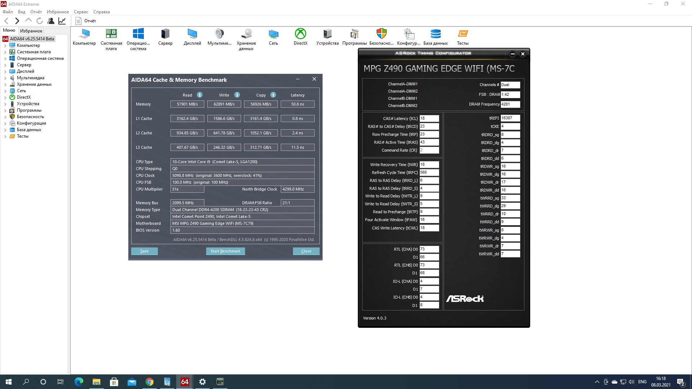692x389 pixels.
Task: Click the Read info icon in benchmark
Action: 200,95
